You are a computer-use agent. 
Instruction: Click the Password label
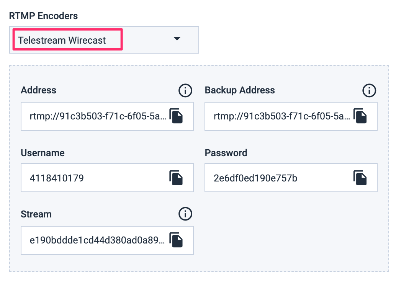coord(226,153)
